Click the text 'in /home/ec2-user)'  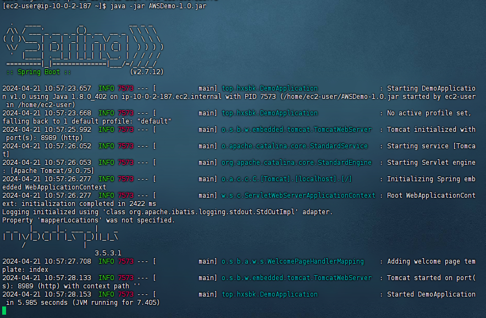click(41, 105)
